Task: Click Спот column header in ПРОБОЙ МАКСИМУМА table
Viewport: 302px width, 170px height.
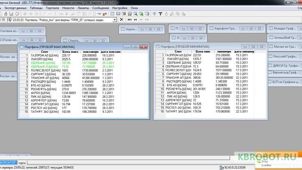Action: [45, 51]
